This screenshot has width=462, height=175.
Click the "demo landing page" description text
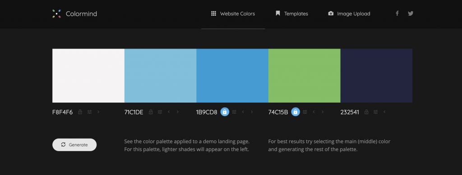187,145
